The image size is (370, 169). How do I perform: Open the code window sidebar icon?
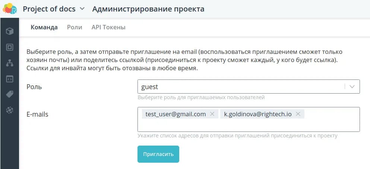(10, 79)
